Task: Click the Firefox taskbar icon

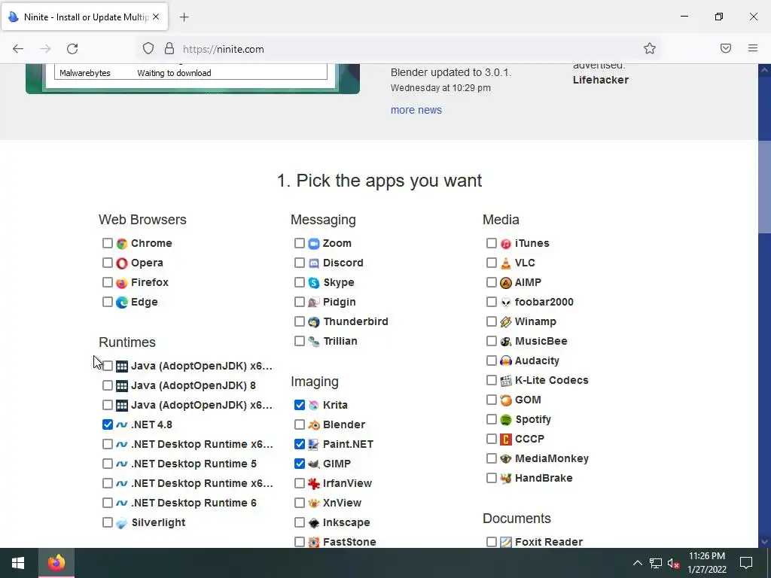Action: (x=56, y=563)
